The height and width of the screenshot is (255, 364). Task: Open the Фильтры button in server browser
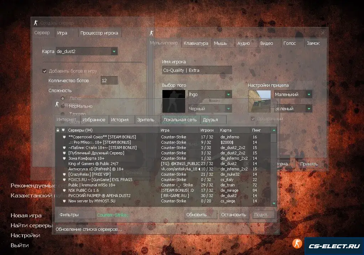pos(76,215)
